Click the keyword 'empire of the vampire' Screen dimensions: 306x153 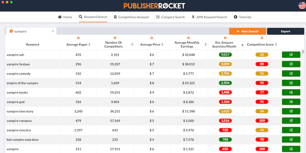pos(22,83)
